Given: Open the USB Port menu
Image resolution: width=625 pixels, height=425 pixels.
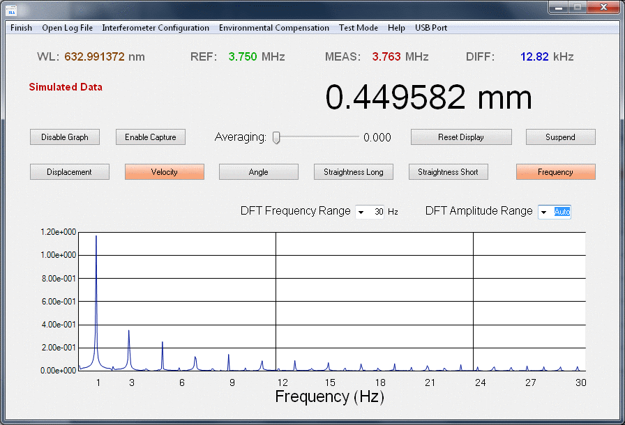Looking at the screenshot, I should (430, 28).
